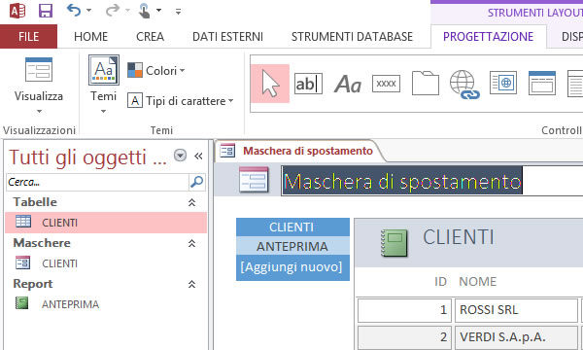Undo the last action
Viewport: 583px width, 350px height.
point(74,11)
